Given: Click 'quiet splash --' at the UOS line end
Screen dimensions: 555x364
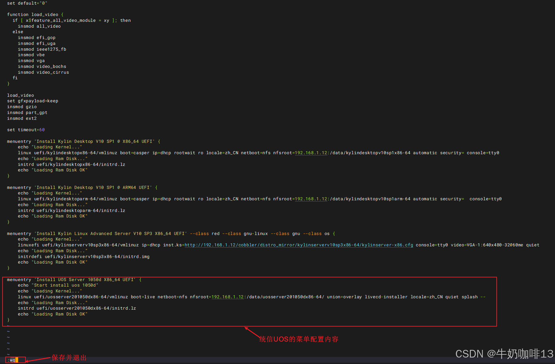Looking at the screenshot, I should (466, 297).
